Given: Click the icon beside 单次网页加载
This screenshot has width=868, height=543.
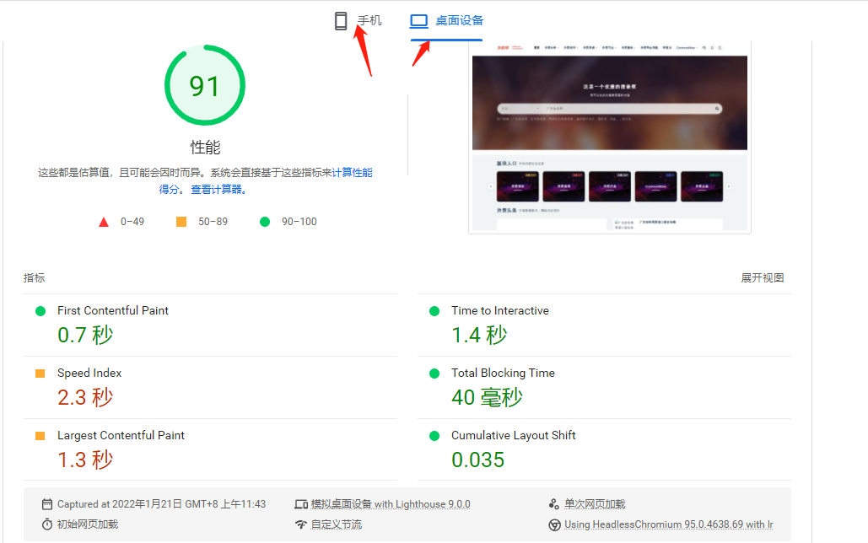Looking at the screenshot, I should [553, 504].
